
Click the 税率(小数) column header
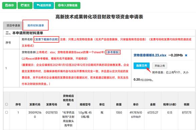170,104
